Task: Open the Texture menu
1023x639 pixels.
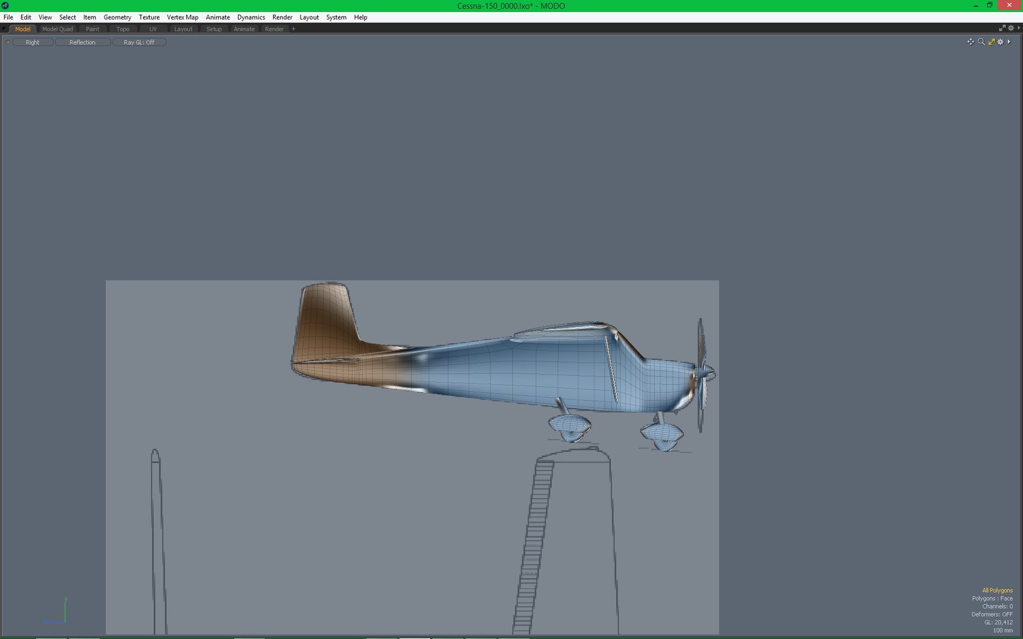Action: click(149, 17)
